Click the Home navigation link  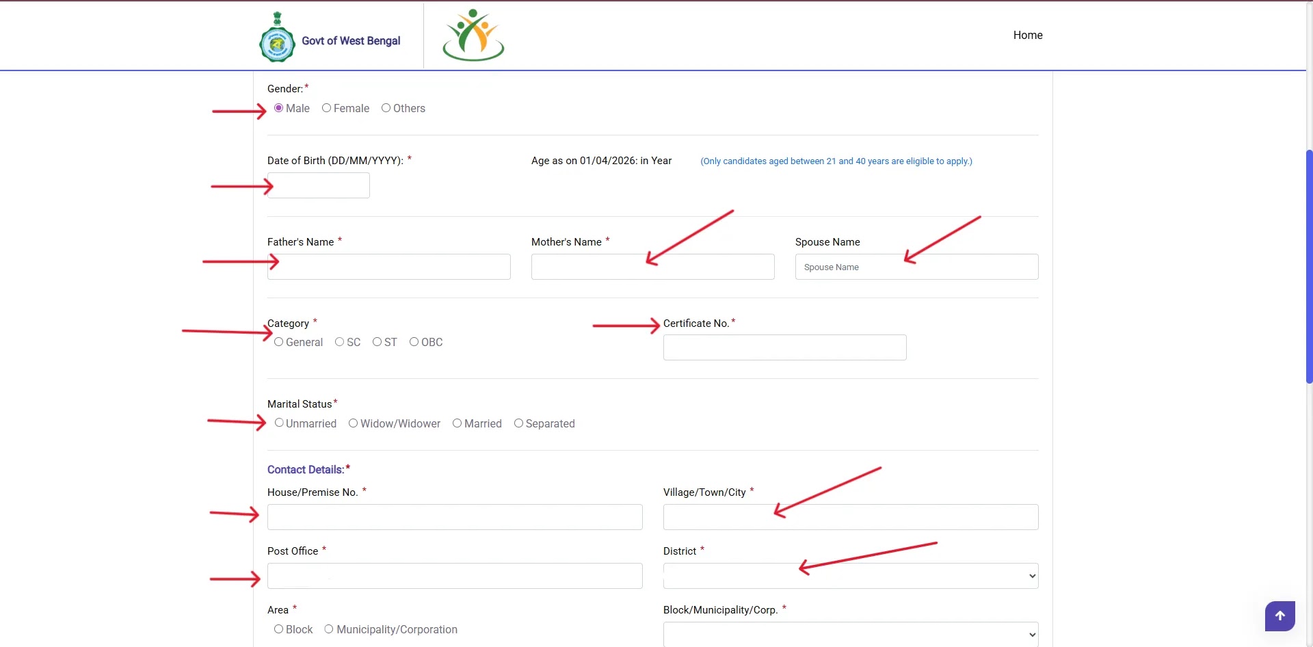tap(1028, 35)
